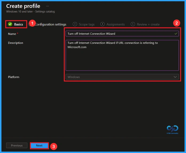Screen dimensions: 186x153
Task: Open the ellipsis menu beside Create profile
Action: pos(48,6)
